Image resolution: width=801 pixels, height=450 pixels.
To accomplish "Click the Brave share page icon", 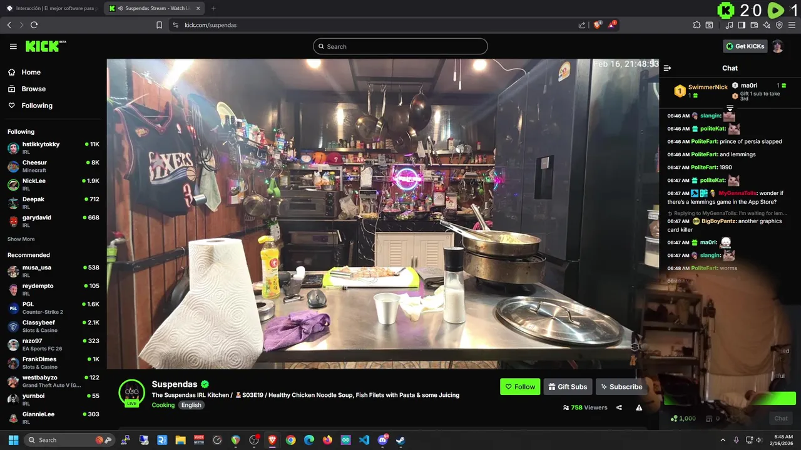I will tap(582, 25).
